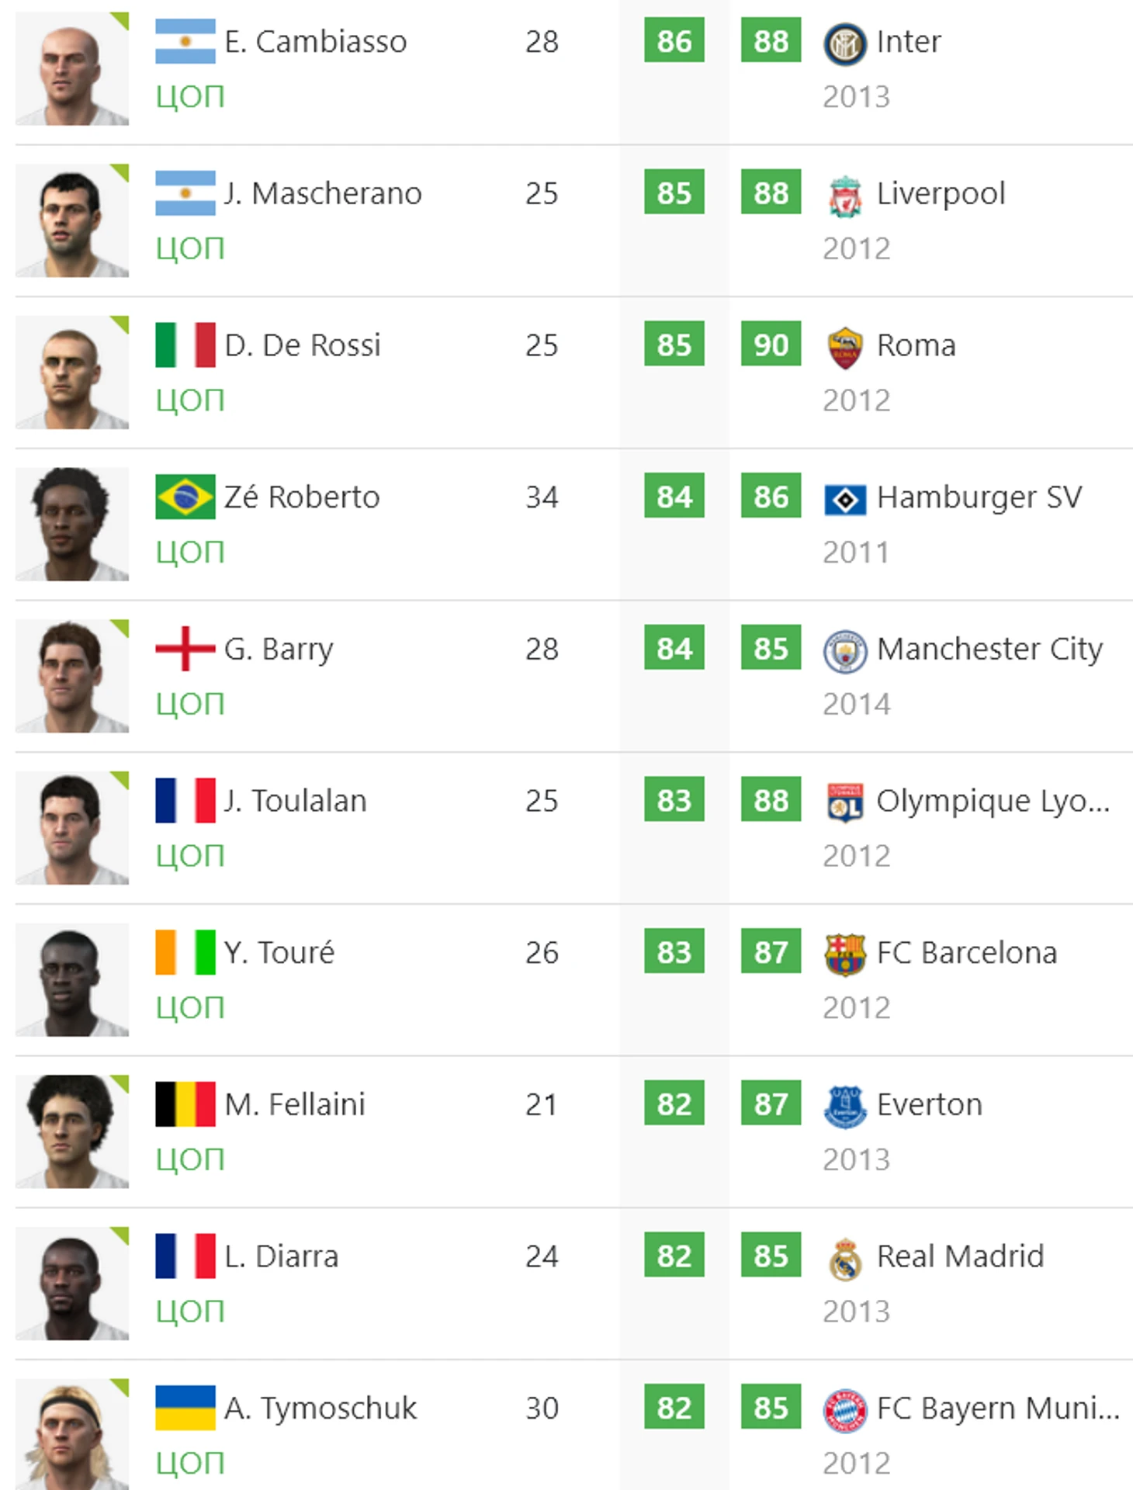Click the Roma club crest icon
The width and height of the screenshot is (1133, 1490).
click(844, 347)
